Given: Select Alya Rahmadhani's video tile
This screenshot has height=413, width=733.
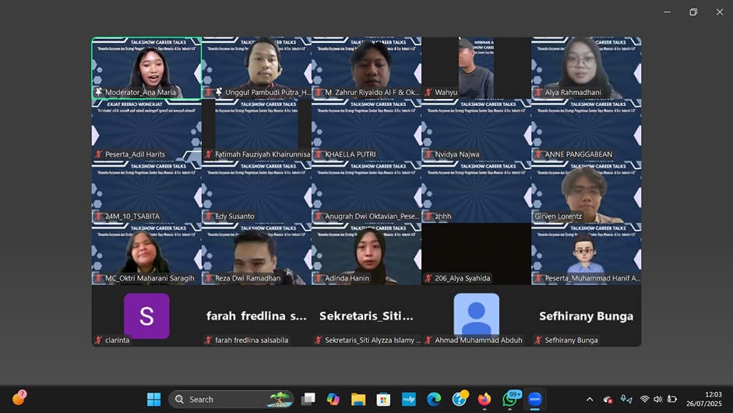Looking at the screenshot, I should (x=587, y=67).
